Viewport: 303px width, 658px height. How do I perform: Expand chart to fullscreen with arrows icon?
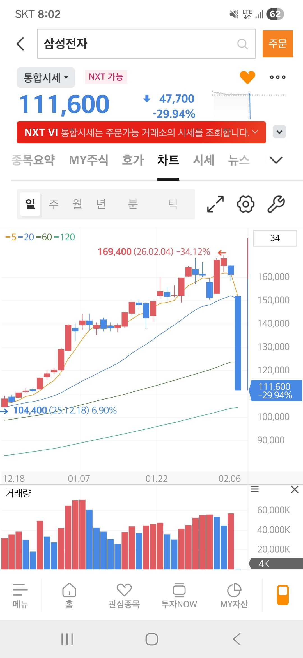click(x=215, y=204)
